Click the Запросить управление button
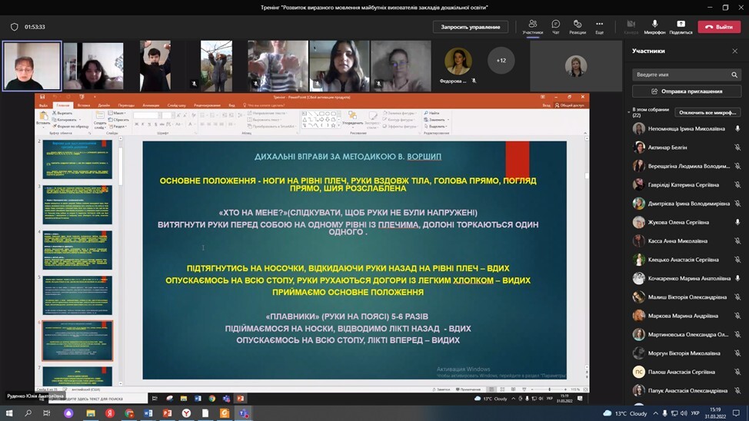This screenshot has width=749, height=421. click(x=471, y=27)
